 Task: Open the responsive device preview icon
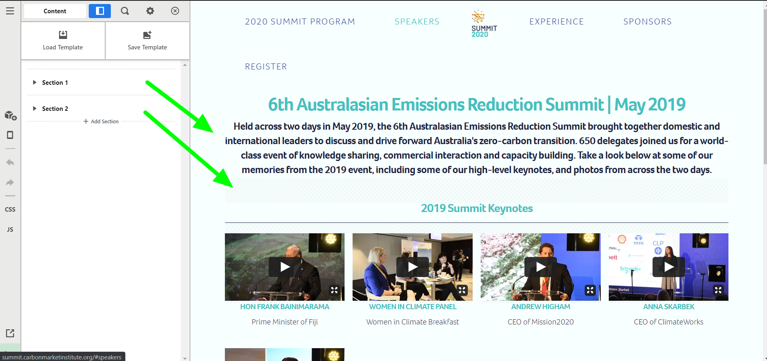(10, 135)
